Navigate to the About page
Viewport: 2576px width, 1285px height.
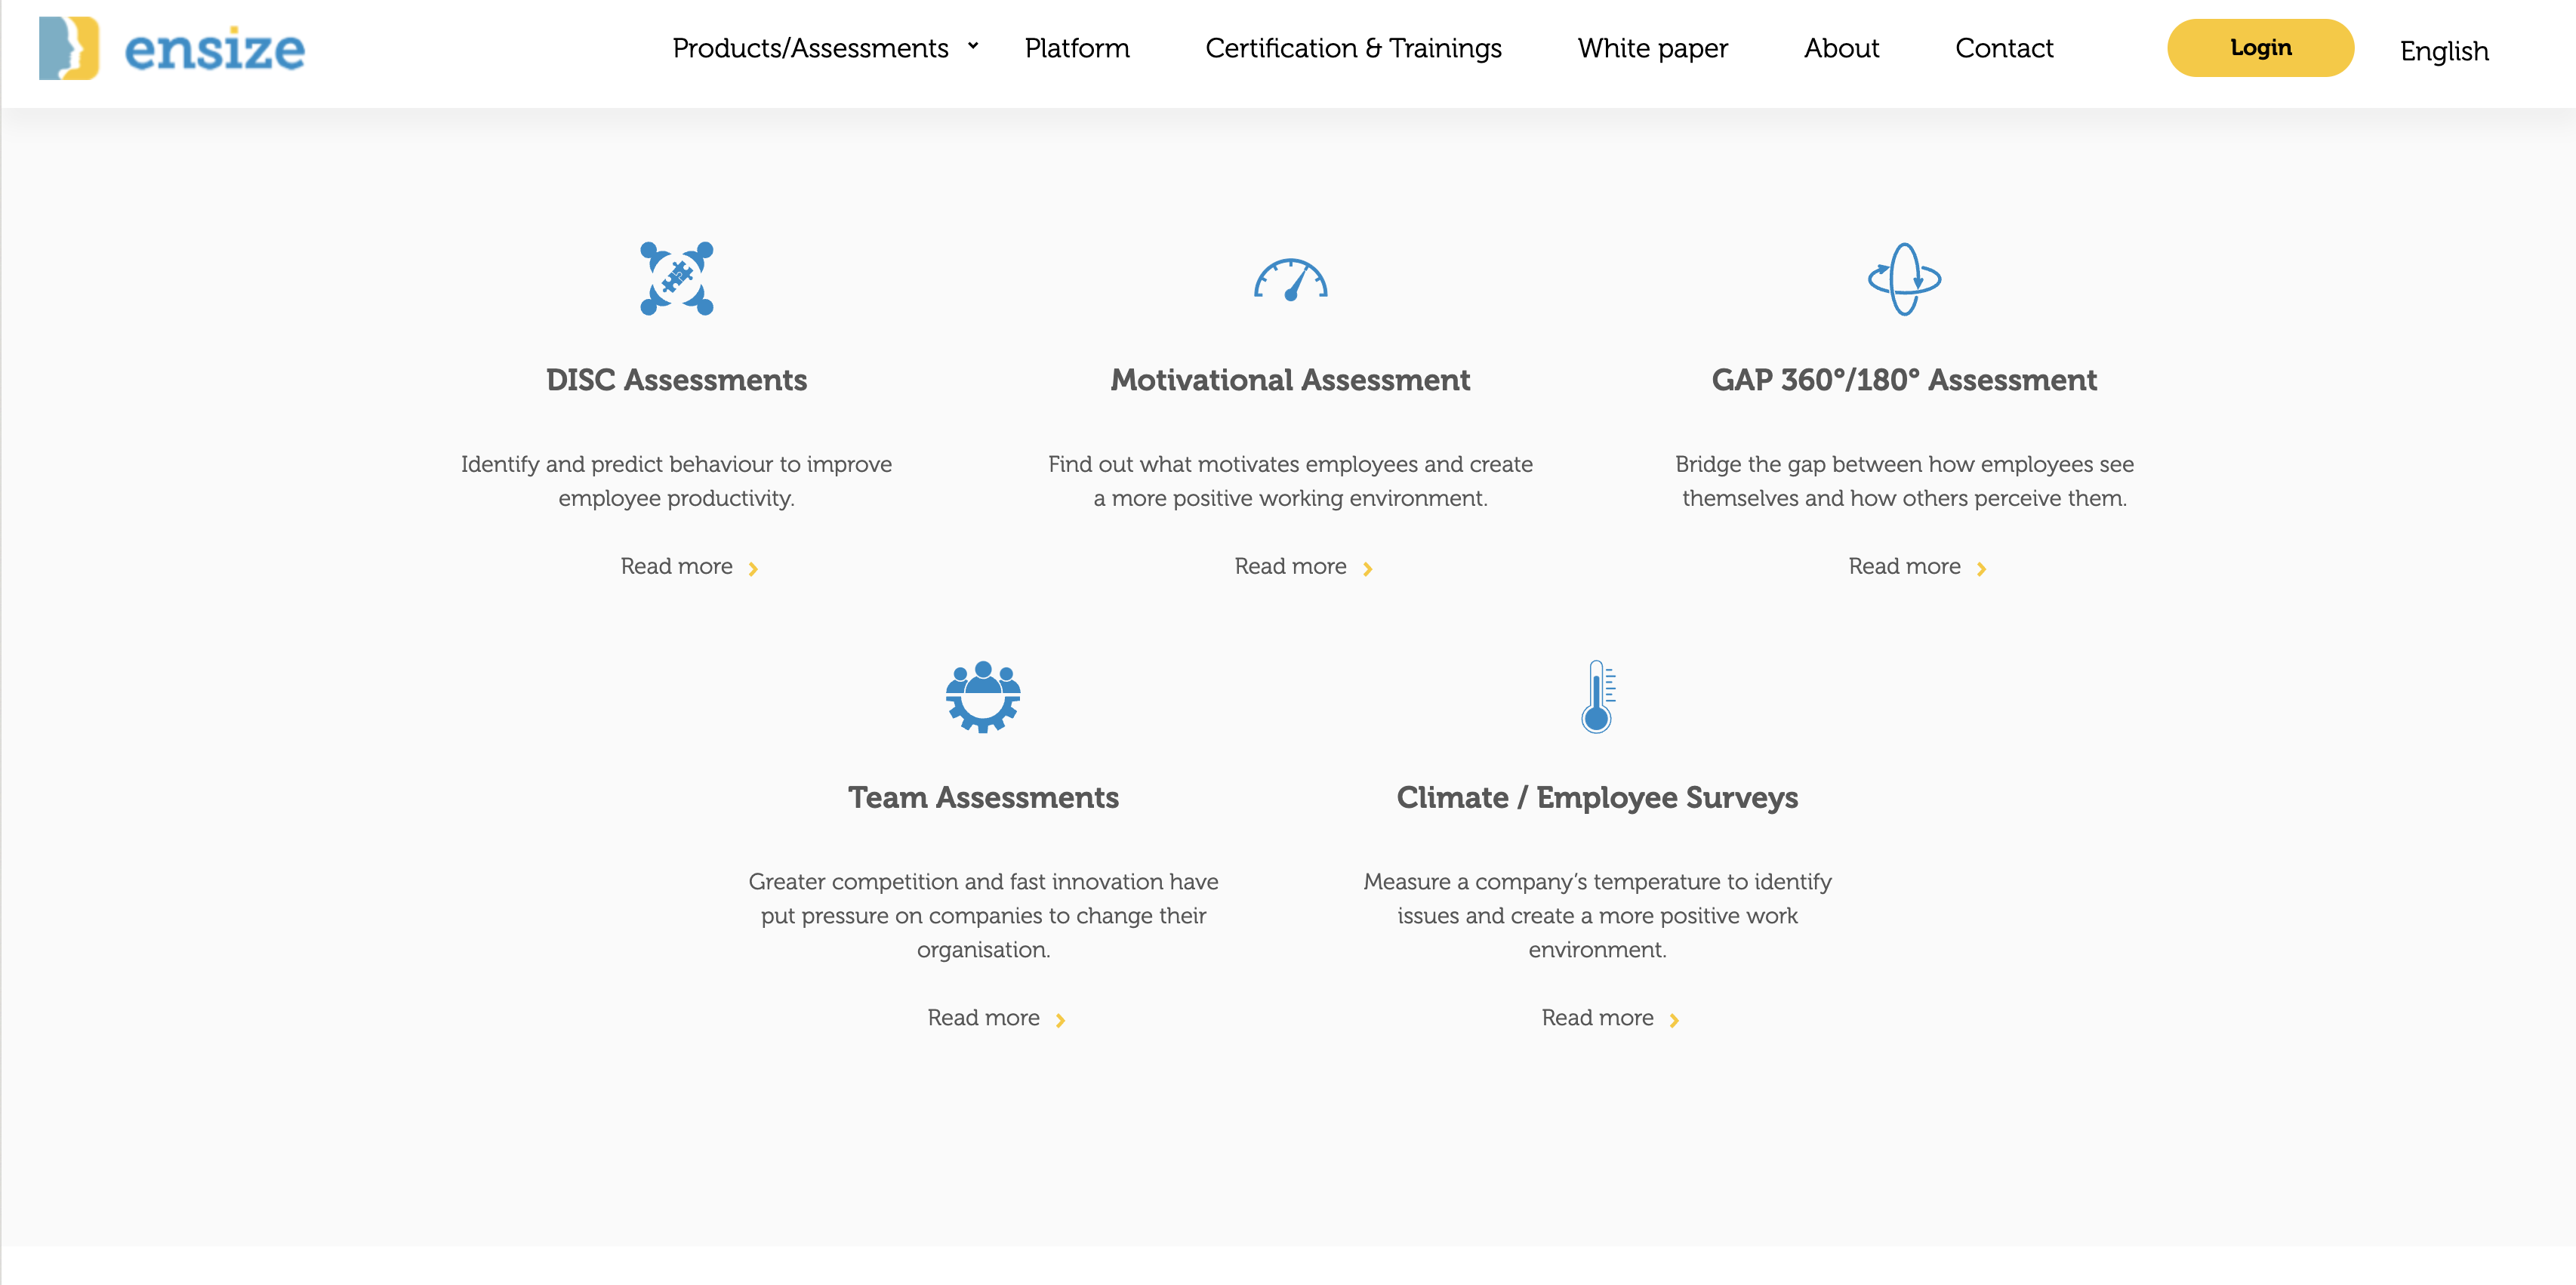(1841, 48)
